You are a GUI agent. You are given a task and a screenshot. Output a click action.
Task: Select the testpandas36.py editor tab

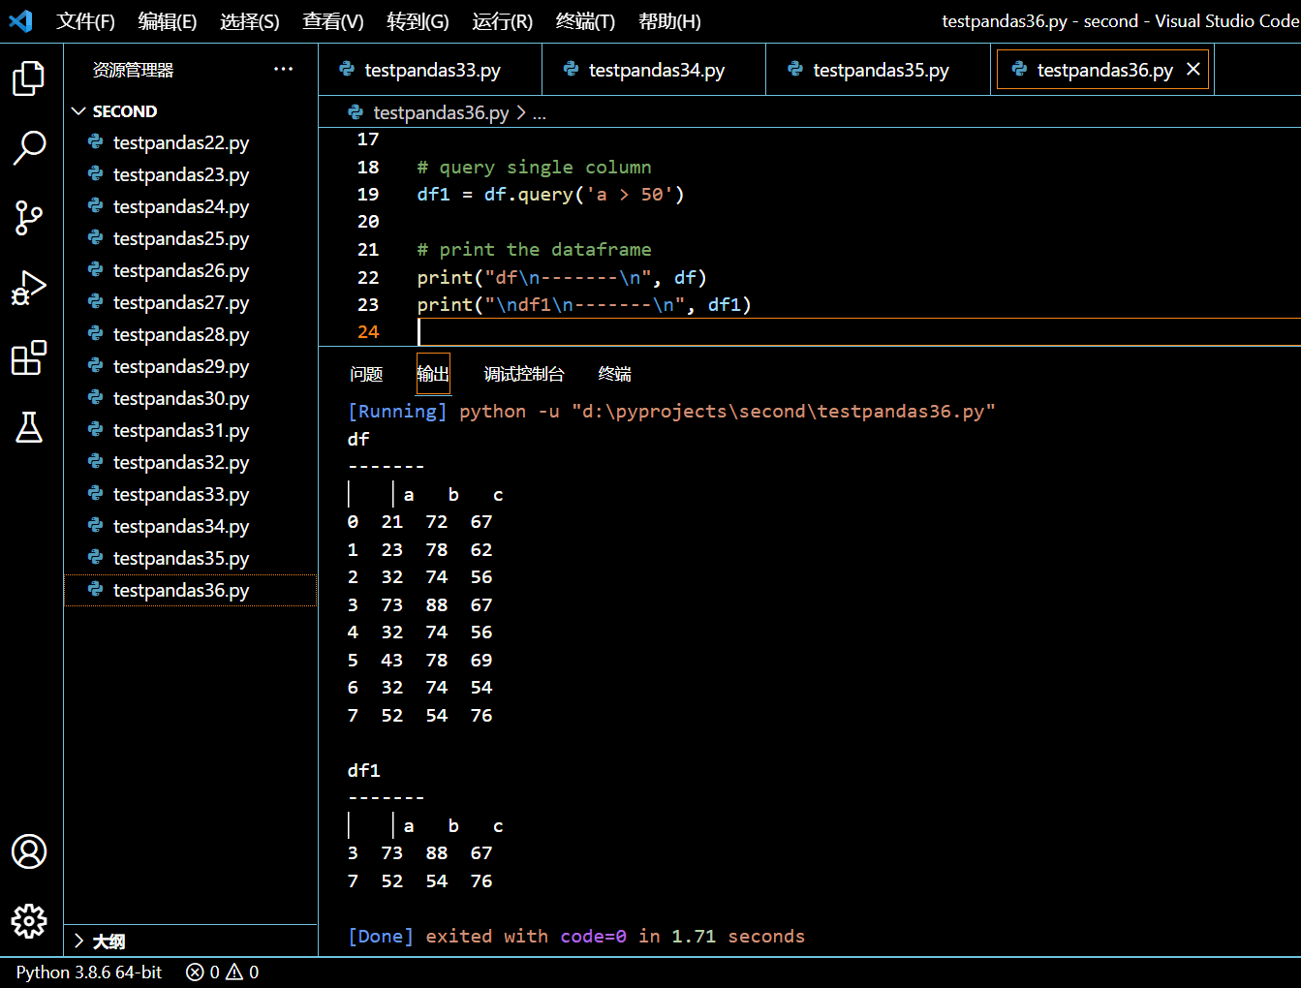(1102, 70)
